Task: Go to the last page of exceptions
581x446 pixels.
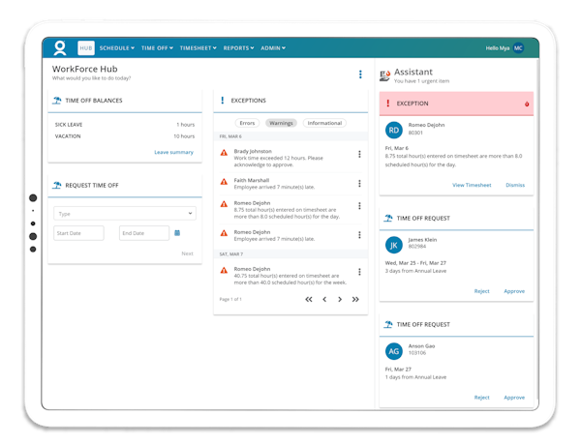Action: [355, 300]
